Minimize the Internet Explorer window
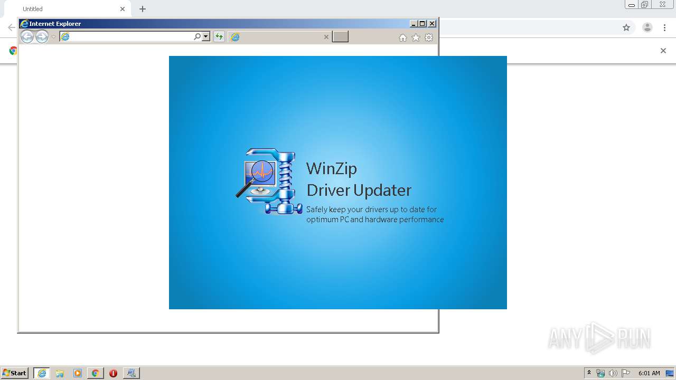This screenshot has width=676, height=380. (x=414, y=24)
